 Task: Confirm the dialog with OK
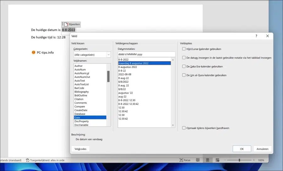point(242,149)
